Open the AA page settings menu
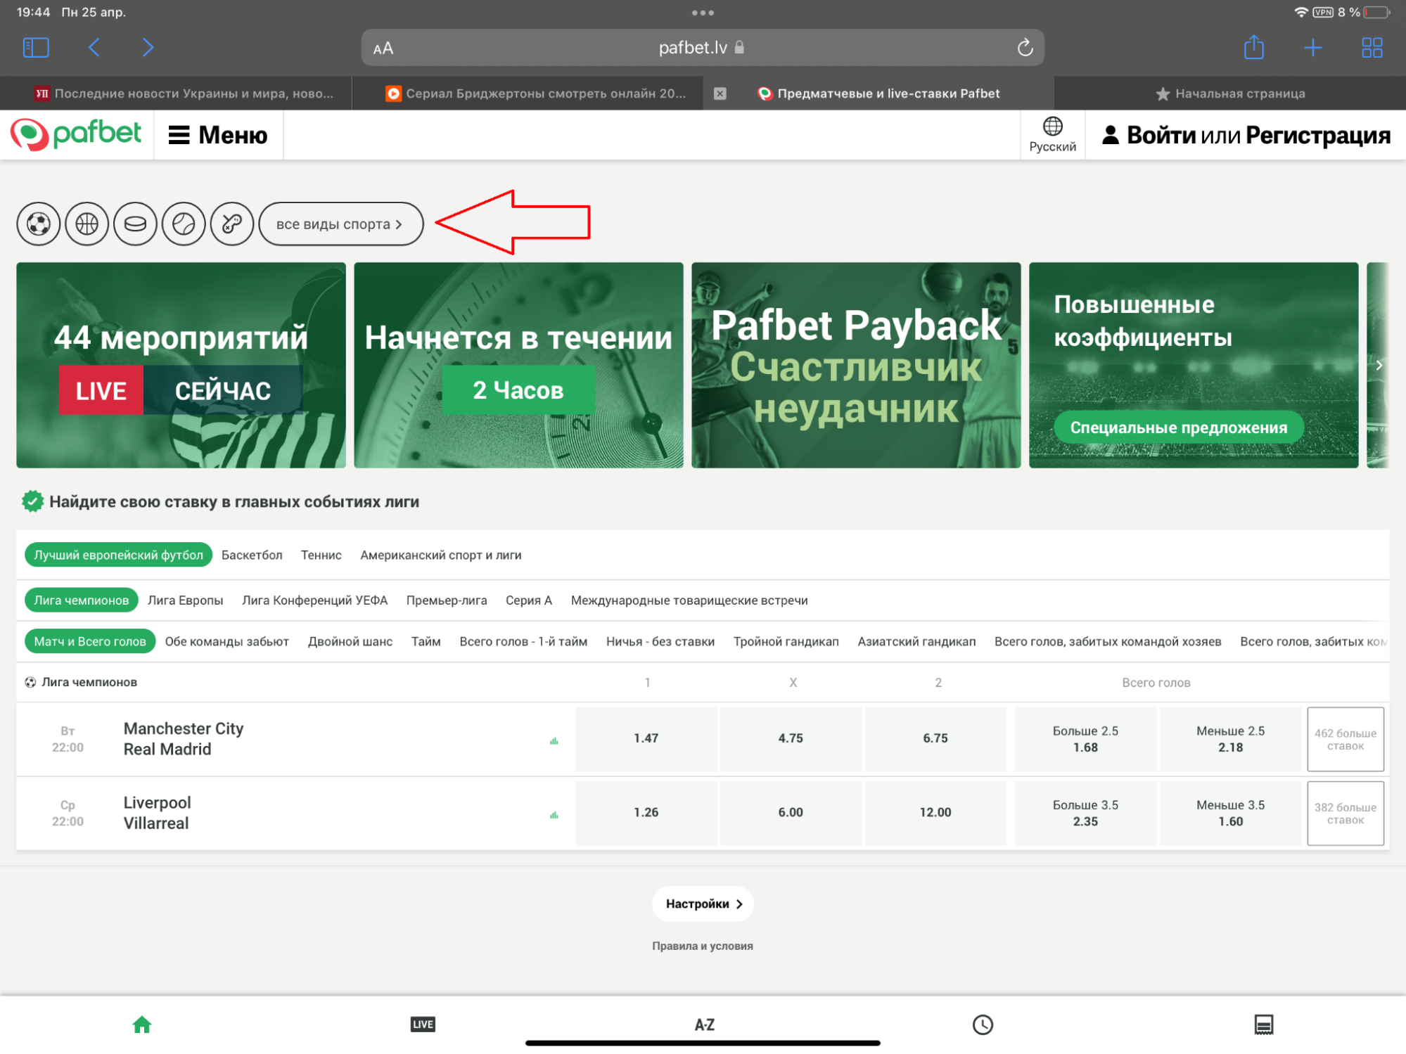1406x1054 pixels. click(383, 49)
